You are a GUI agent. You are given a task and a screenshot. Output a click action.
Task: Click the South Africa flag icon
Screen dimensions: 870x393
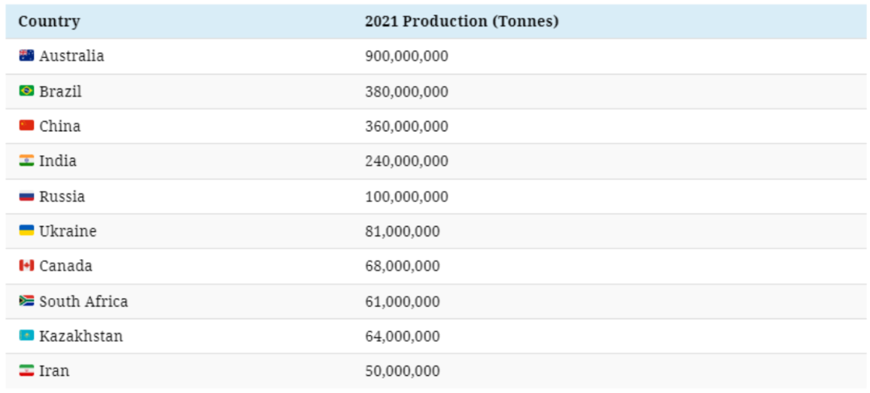(27, 301)
